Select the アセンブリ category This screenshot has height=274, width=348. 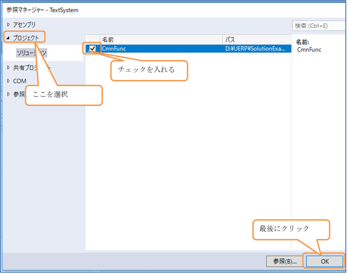tap(24, 24)
